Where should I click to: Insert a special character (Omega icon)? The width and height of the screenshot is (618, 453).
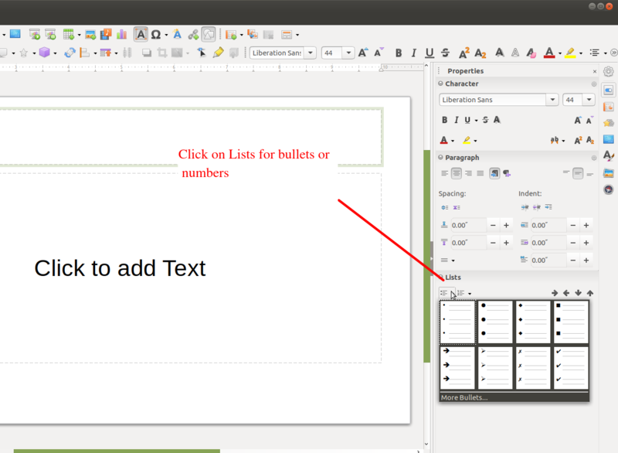click(x=156, y=35)
